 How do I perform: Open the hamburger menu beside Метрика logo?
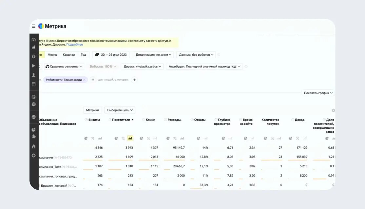click(33, 26)
